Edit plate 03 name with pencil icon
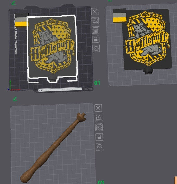The height and width of the screenshot is (184, 177). (x=15, y=99)
